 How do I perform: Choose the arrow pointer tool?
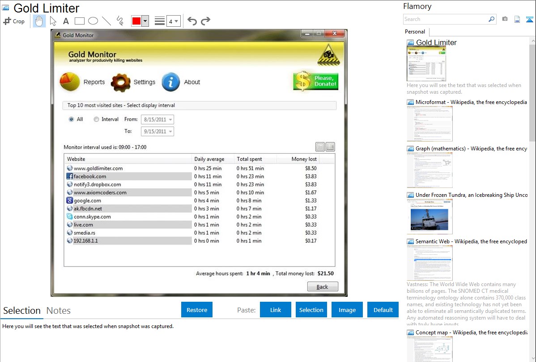point(53,21)
